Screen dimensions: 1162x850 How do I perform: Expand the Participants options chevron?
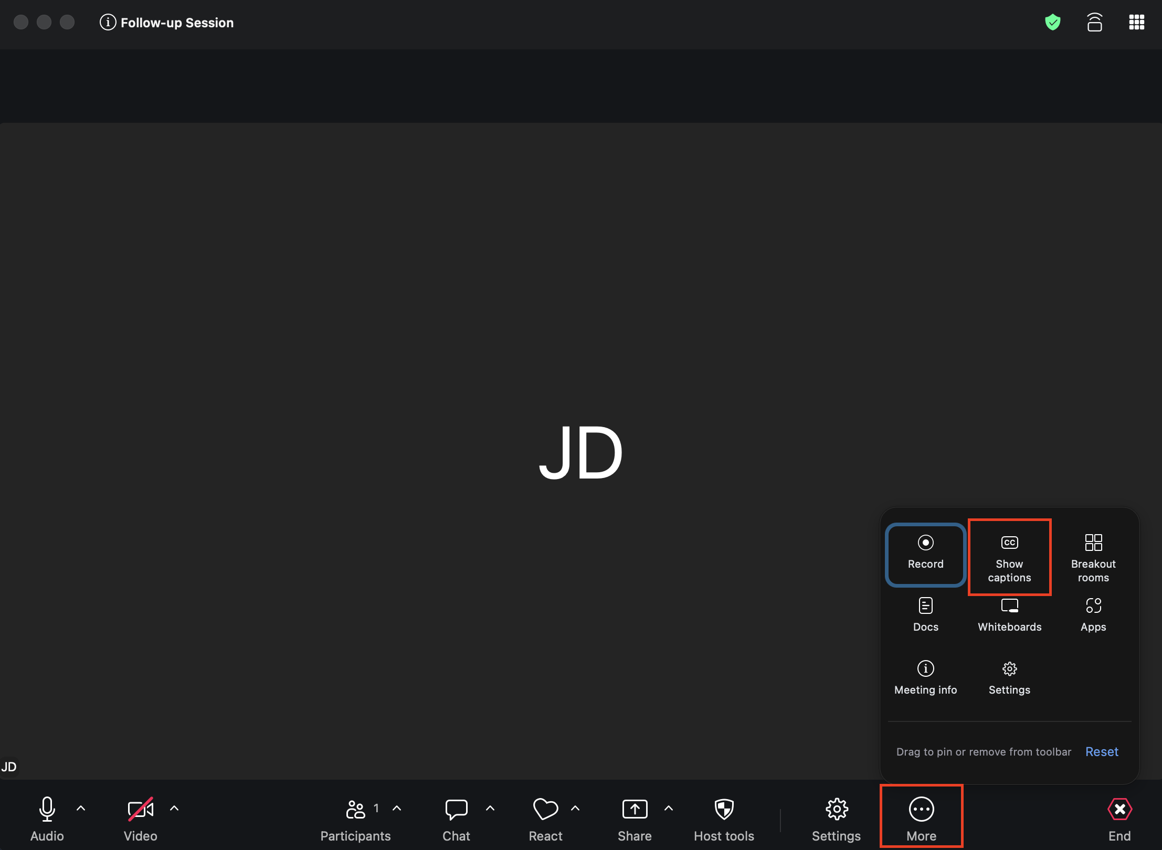[397, 809]
